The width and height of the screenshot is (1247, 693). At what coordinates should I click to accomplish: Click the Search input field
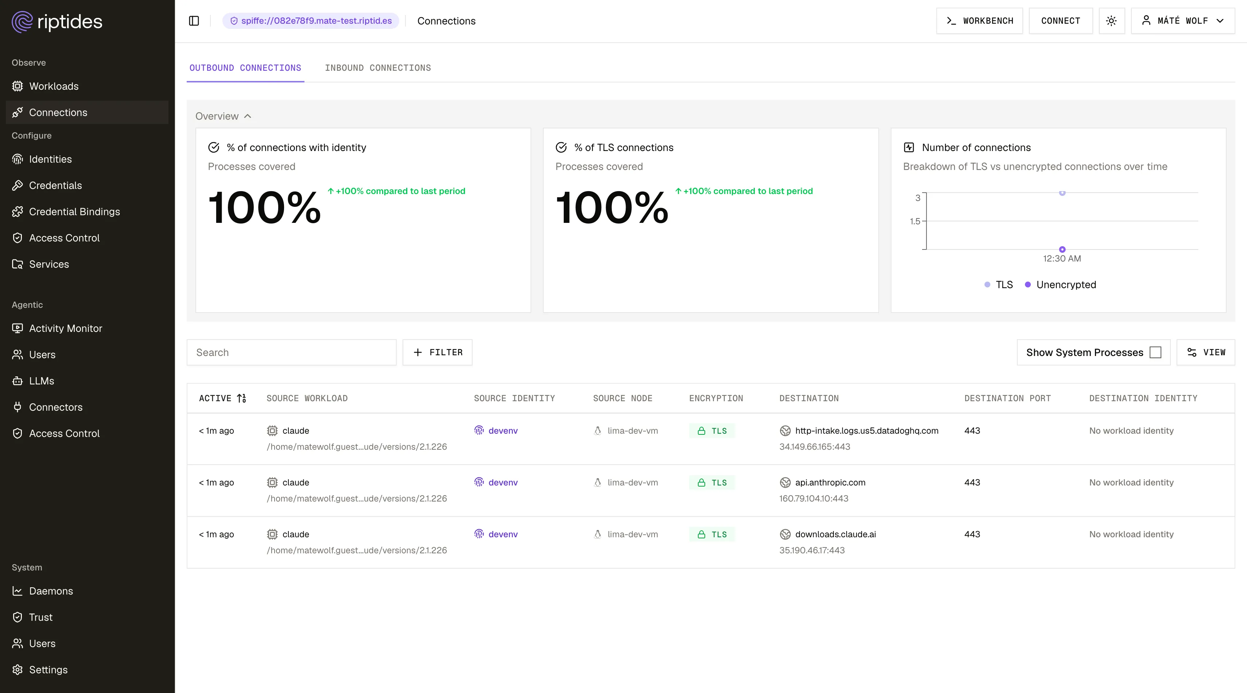tap(291, 352)
